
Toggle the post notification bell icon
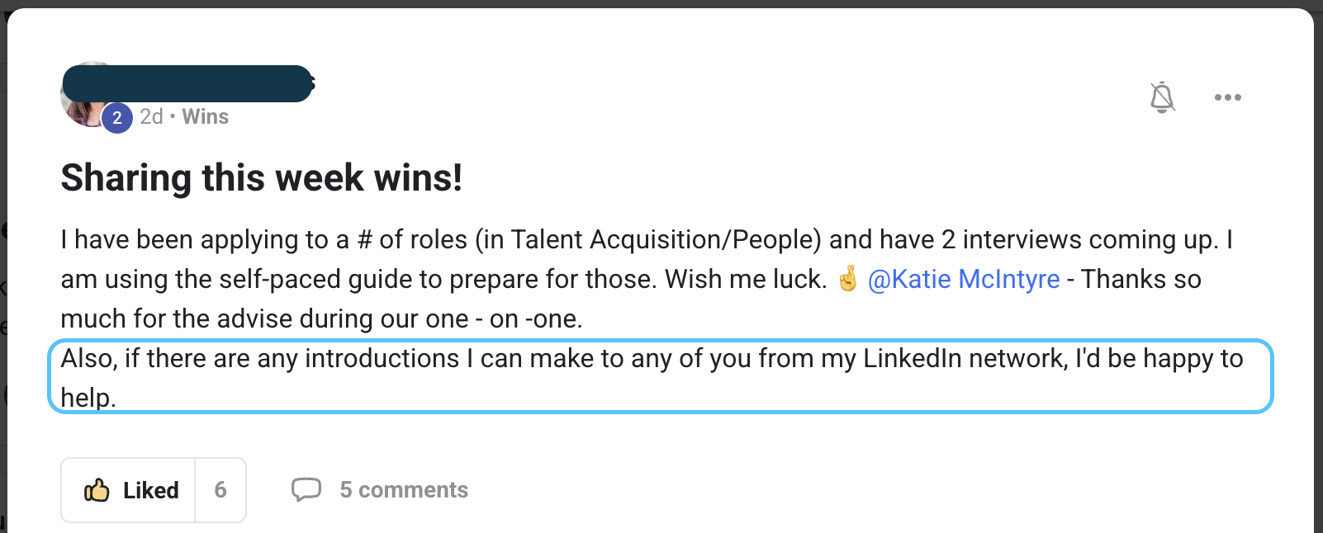1162,97
